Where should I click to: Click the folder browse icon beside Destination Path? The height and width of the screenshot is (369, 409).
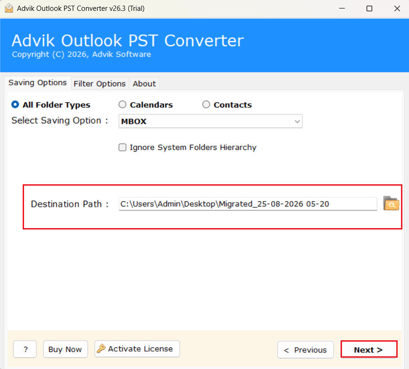tap(391, 203)
